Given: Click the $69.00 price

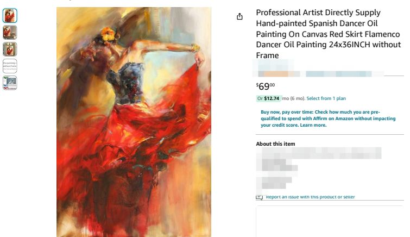Looking at the screenshot, I should pos(266,86).
